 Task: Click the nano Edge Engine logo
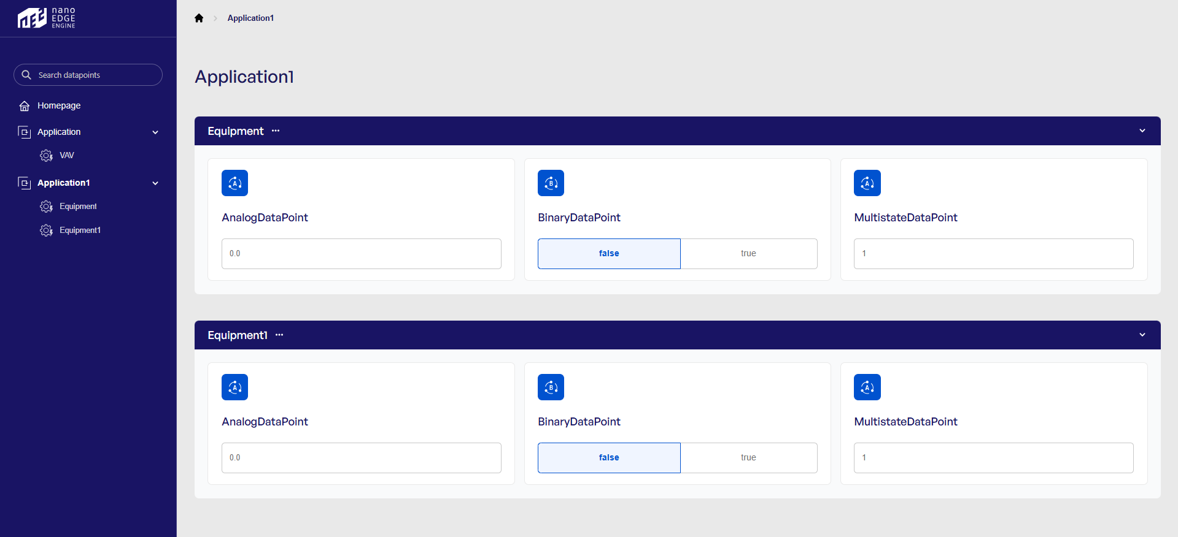47,18
